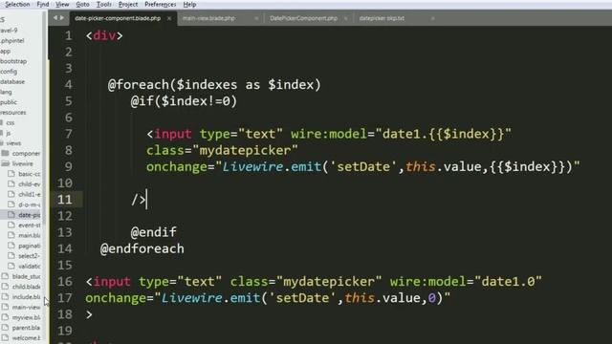Select date-picker-component.blade.php tab

(118, 18)
